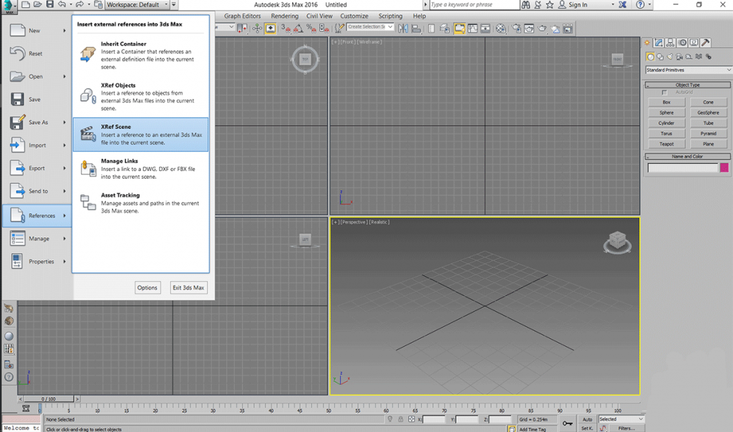The width and height of the screenshot is (733, 432).
Task: Open Manage Links entry
Action: tap(140, 169)
